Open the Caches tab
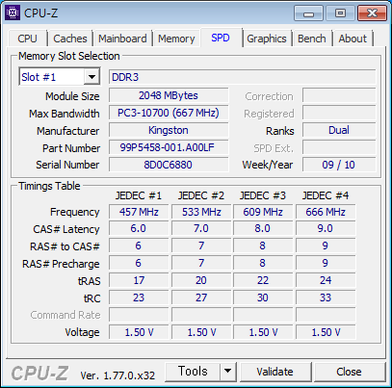Screen dimensions: 392x388 (70, 39)
